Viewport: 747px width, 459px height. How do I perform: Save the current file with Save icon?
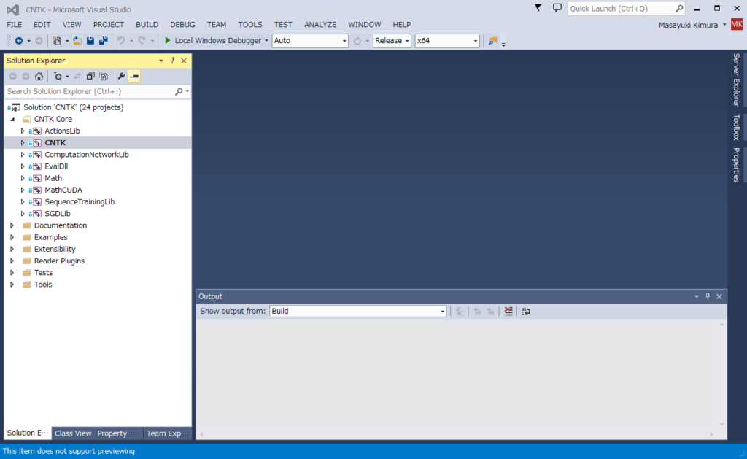(x=90, y=41)
